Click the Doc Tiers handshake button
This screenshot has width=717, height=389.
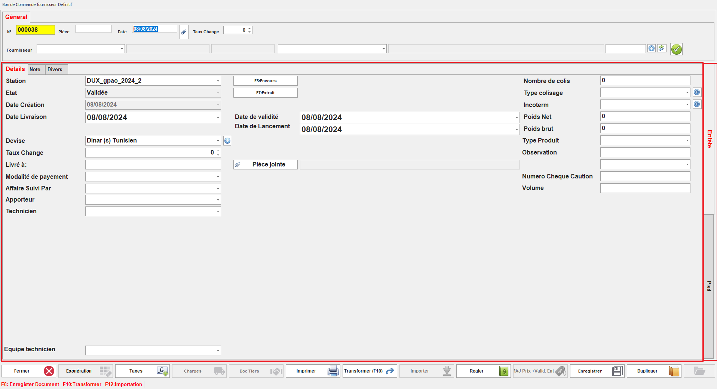[256, 371]
